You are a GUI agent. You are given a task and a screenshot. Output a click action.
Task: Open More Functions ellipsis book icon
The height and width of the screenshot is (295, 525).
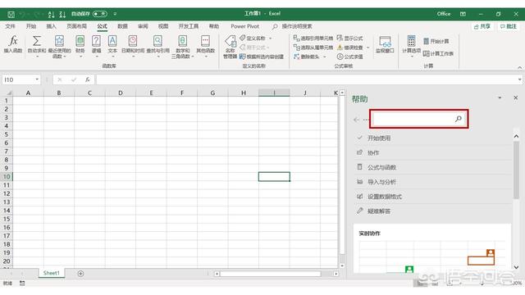point(205,41)
